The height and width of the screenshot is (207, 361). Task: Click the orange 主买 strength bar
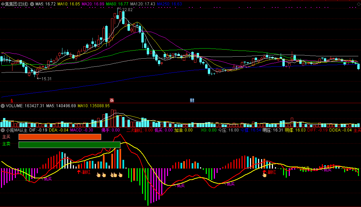(60, 137)
